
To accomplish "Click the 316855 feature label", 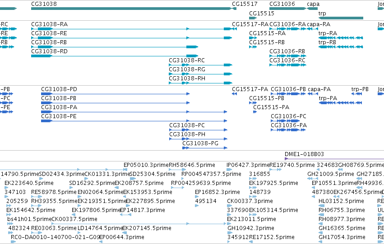I will click(x=259, y=174).
